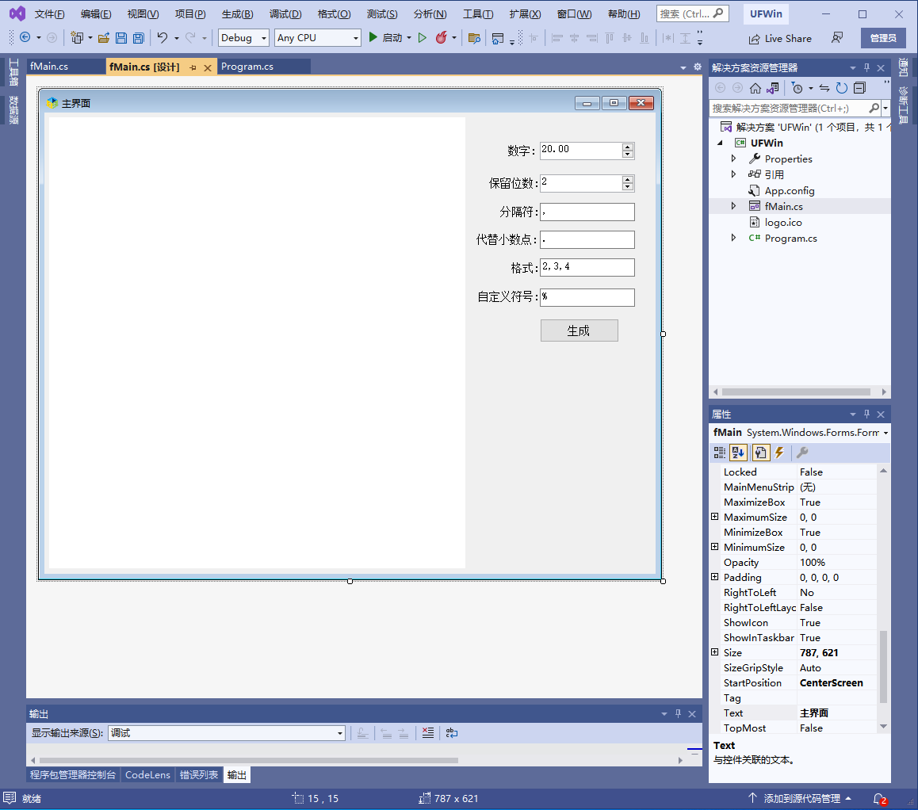Sync with active document arrows icon
918x810 pixels.
(824, 88)
